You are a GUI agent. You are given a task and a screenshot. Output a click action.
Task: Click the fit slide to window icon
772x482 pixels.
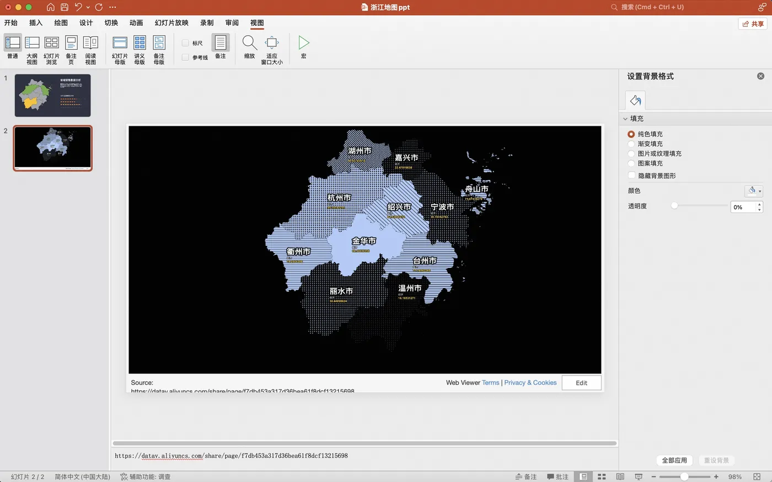tap(757, 476)
